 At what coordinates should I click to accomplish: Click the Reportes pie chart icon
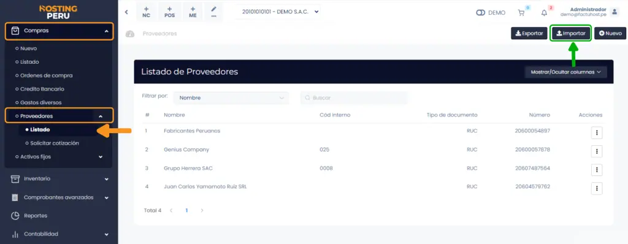(15, 216)
